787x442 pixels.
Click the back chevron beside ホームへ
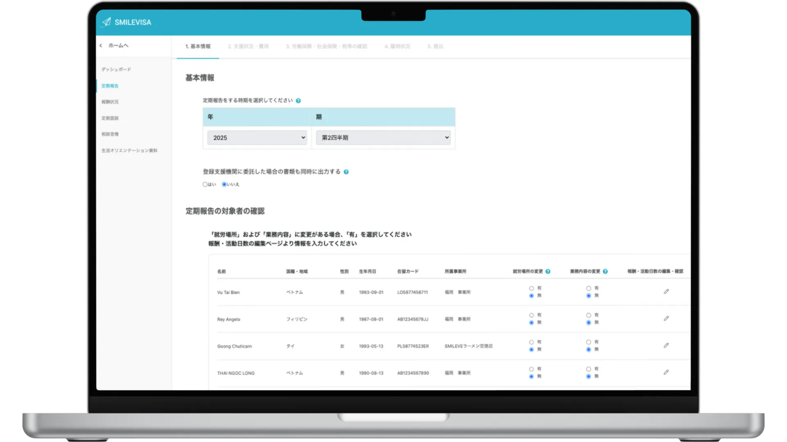(101, 45)
